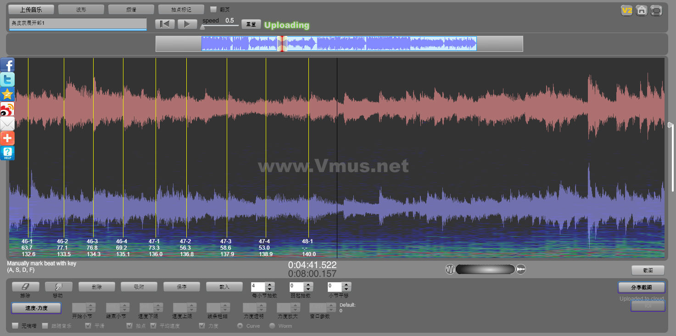The image size is (676, 336).
Task: Click the time display 0:04:41.522
Action: point(313,265)
